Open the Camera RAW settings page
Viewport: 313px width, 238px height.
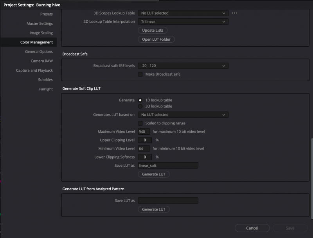[x=41, y=61]
